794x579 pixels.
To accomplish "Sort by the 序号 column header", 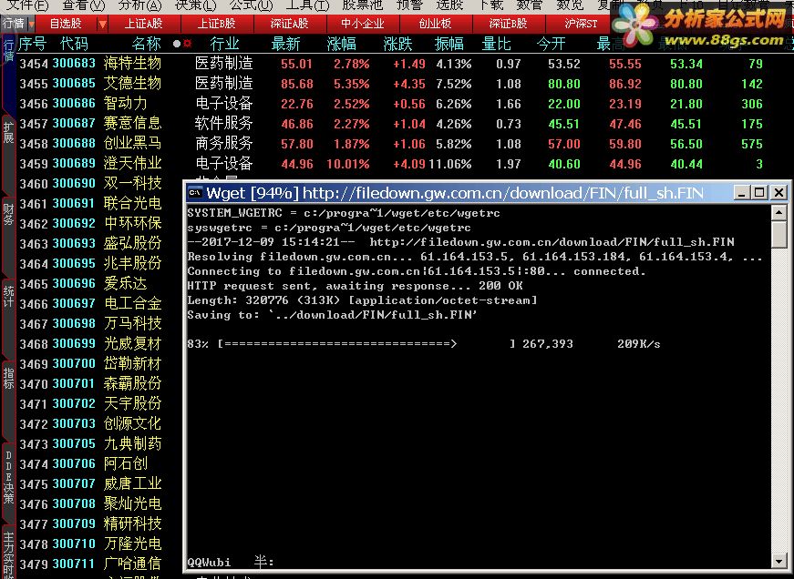I will point(33,44).
